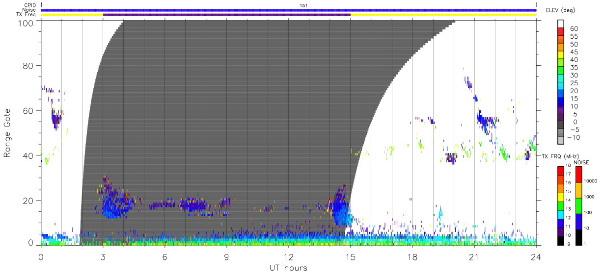
Task: Click the "18" label on the TX FRQ scale
Action: [x=568, y=165]
